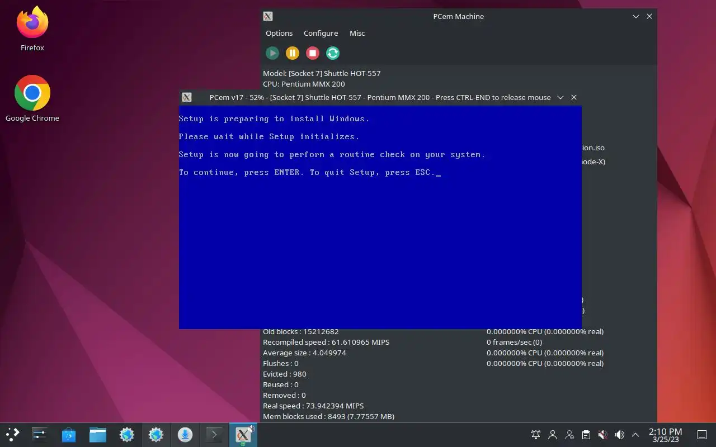Click the X11 icon in PCem Machine title bar
Image resolution: width=716 pixels, height=447 pixels.
pyautogui.click(x=268, y=16)
